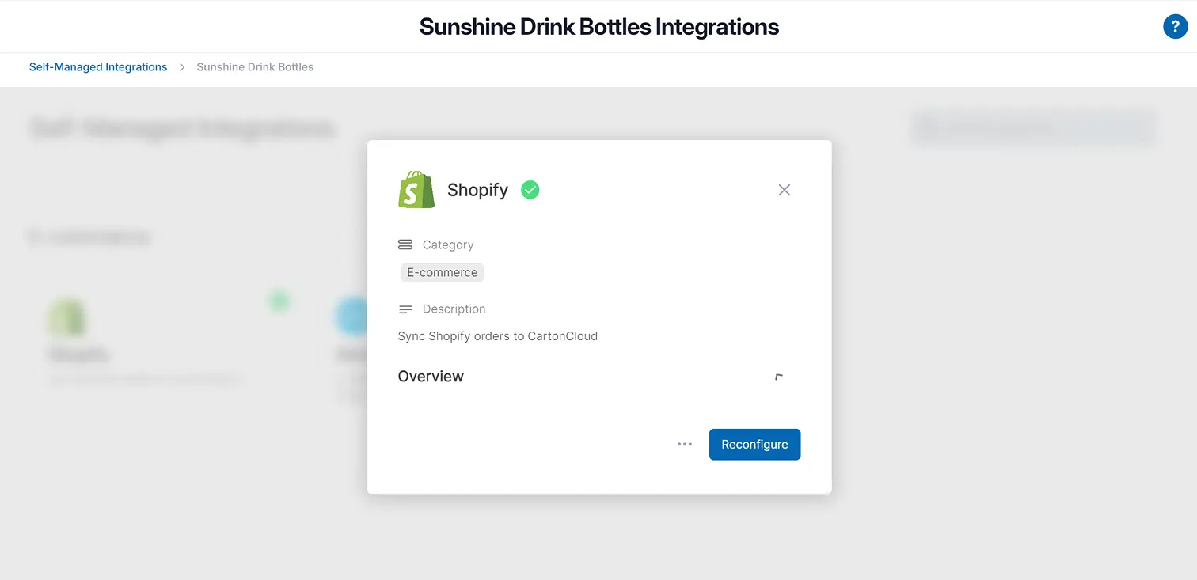The width and height of the screenshot is (1197, 580).
Task: Open the help question mark icon
Action: (1175, 26)
